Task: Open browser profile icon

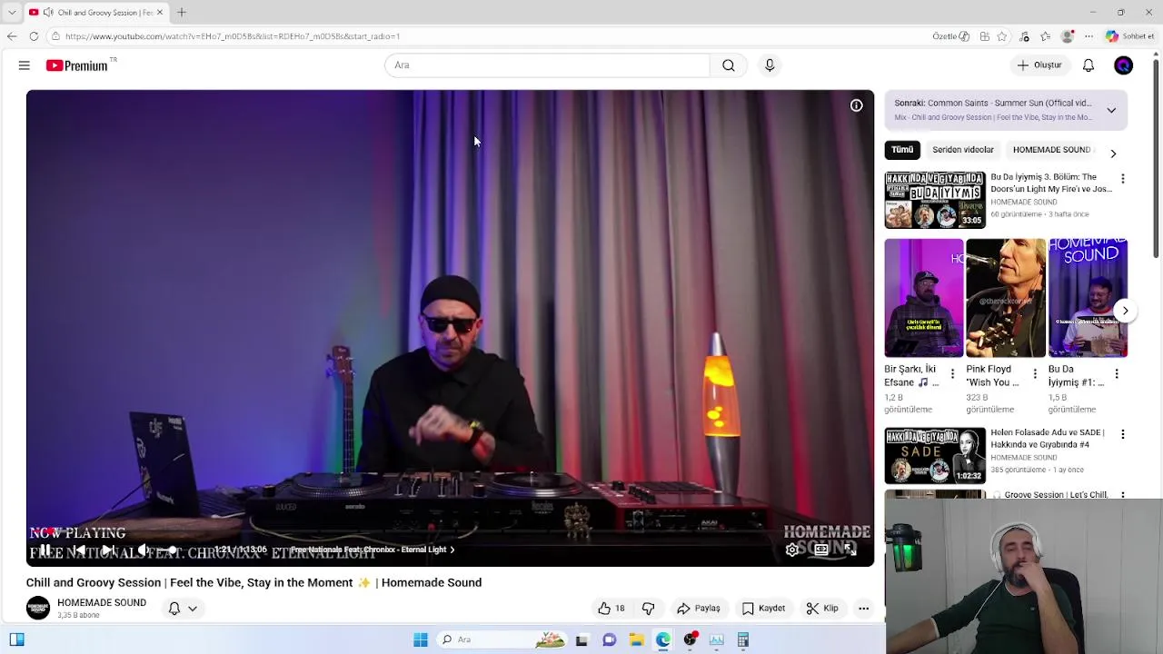Action: coord(1069,36)
